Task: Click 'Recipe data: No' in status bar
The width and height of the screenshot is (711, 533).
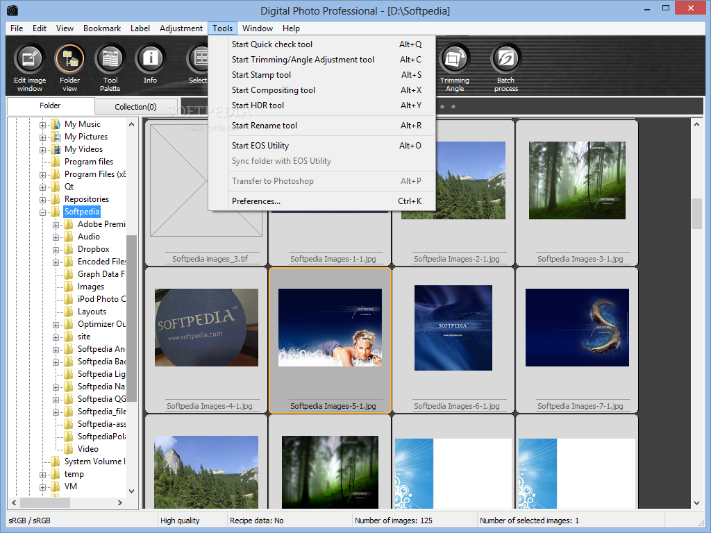Action: pos(257,521)
